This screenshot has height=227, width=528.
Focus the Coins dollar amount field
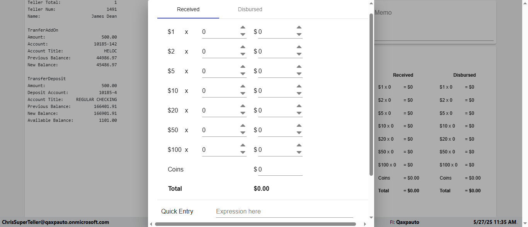[x=280, y=170]
